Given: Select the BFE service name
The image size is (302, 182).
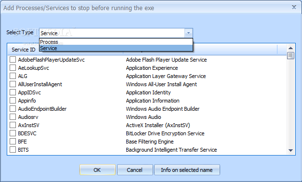Looking at the screenshot, I should click(x=22, y=142).
